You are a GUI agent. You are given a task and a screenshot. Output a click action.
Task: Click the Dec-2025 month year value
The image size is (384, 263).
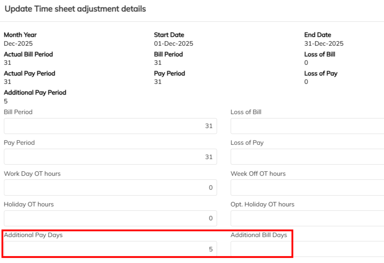click(x=18, y=43)
